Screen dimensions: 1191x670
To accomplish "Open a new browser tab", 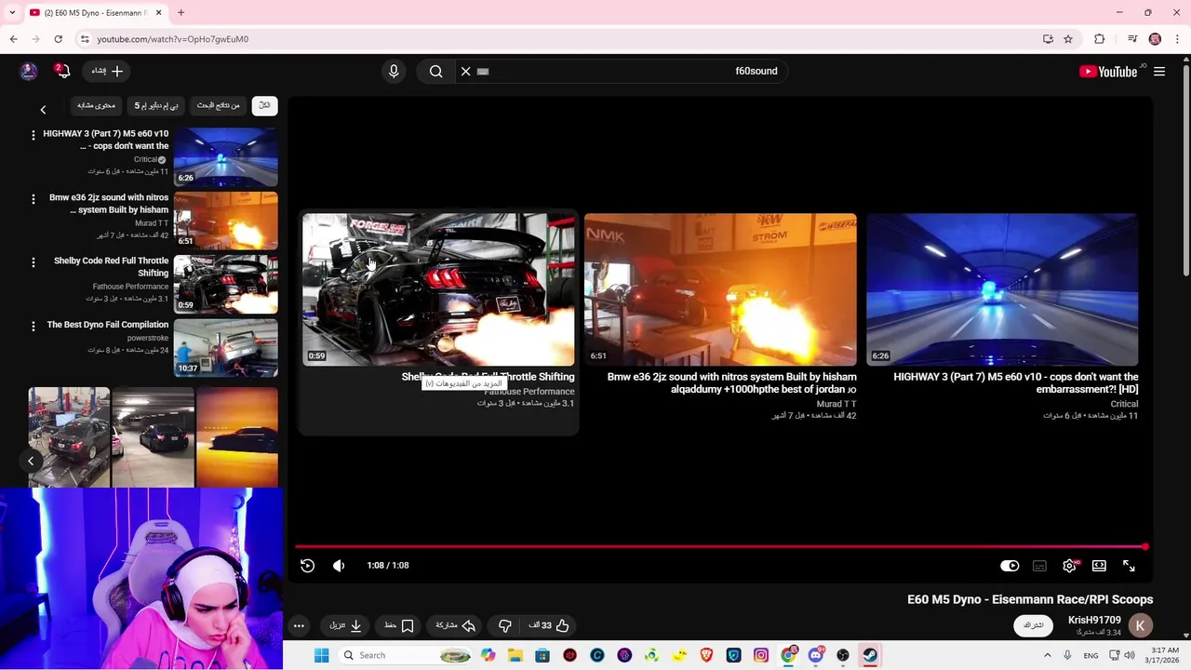I will (x=181, y=12).
